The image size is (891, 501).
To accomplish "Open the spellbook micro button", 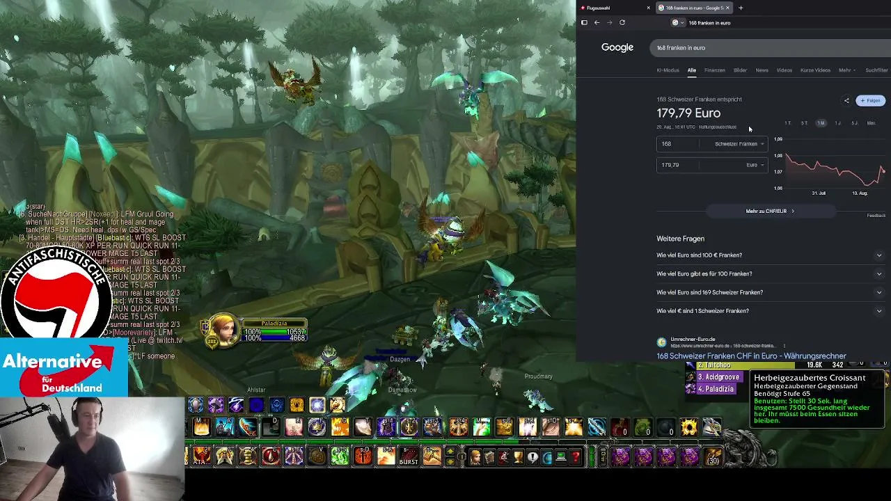I will click(x=490, y=457).
